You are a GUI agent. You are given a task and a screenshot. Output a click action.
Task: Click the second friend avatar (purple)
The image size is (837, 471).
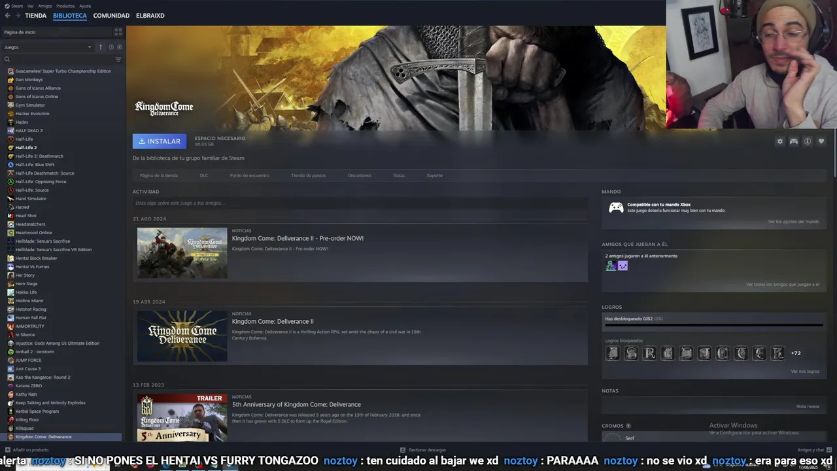tap(623, 266)
